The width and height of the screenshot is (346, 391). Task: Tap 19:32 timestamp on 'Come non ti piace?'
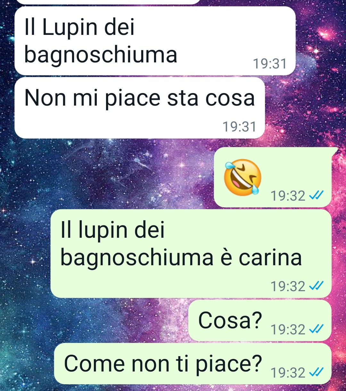click(x=288, y=373)
